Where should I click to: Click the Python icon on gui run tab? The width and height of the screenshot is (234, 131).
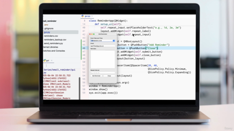coord(45,60)
